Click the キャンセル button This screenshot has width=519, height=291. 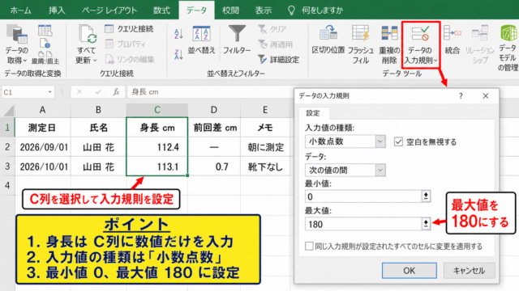[x=469, y=271]
